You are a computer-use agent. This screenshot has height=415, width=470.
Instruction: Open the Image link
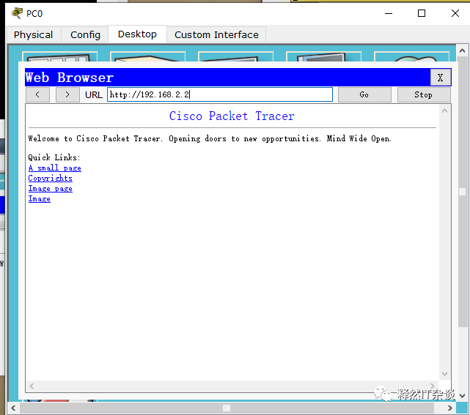tap(40, 198)
